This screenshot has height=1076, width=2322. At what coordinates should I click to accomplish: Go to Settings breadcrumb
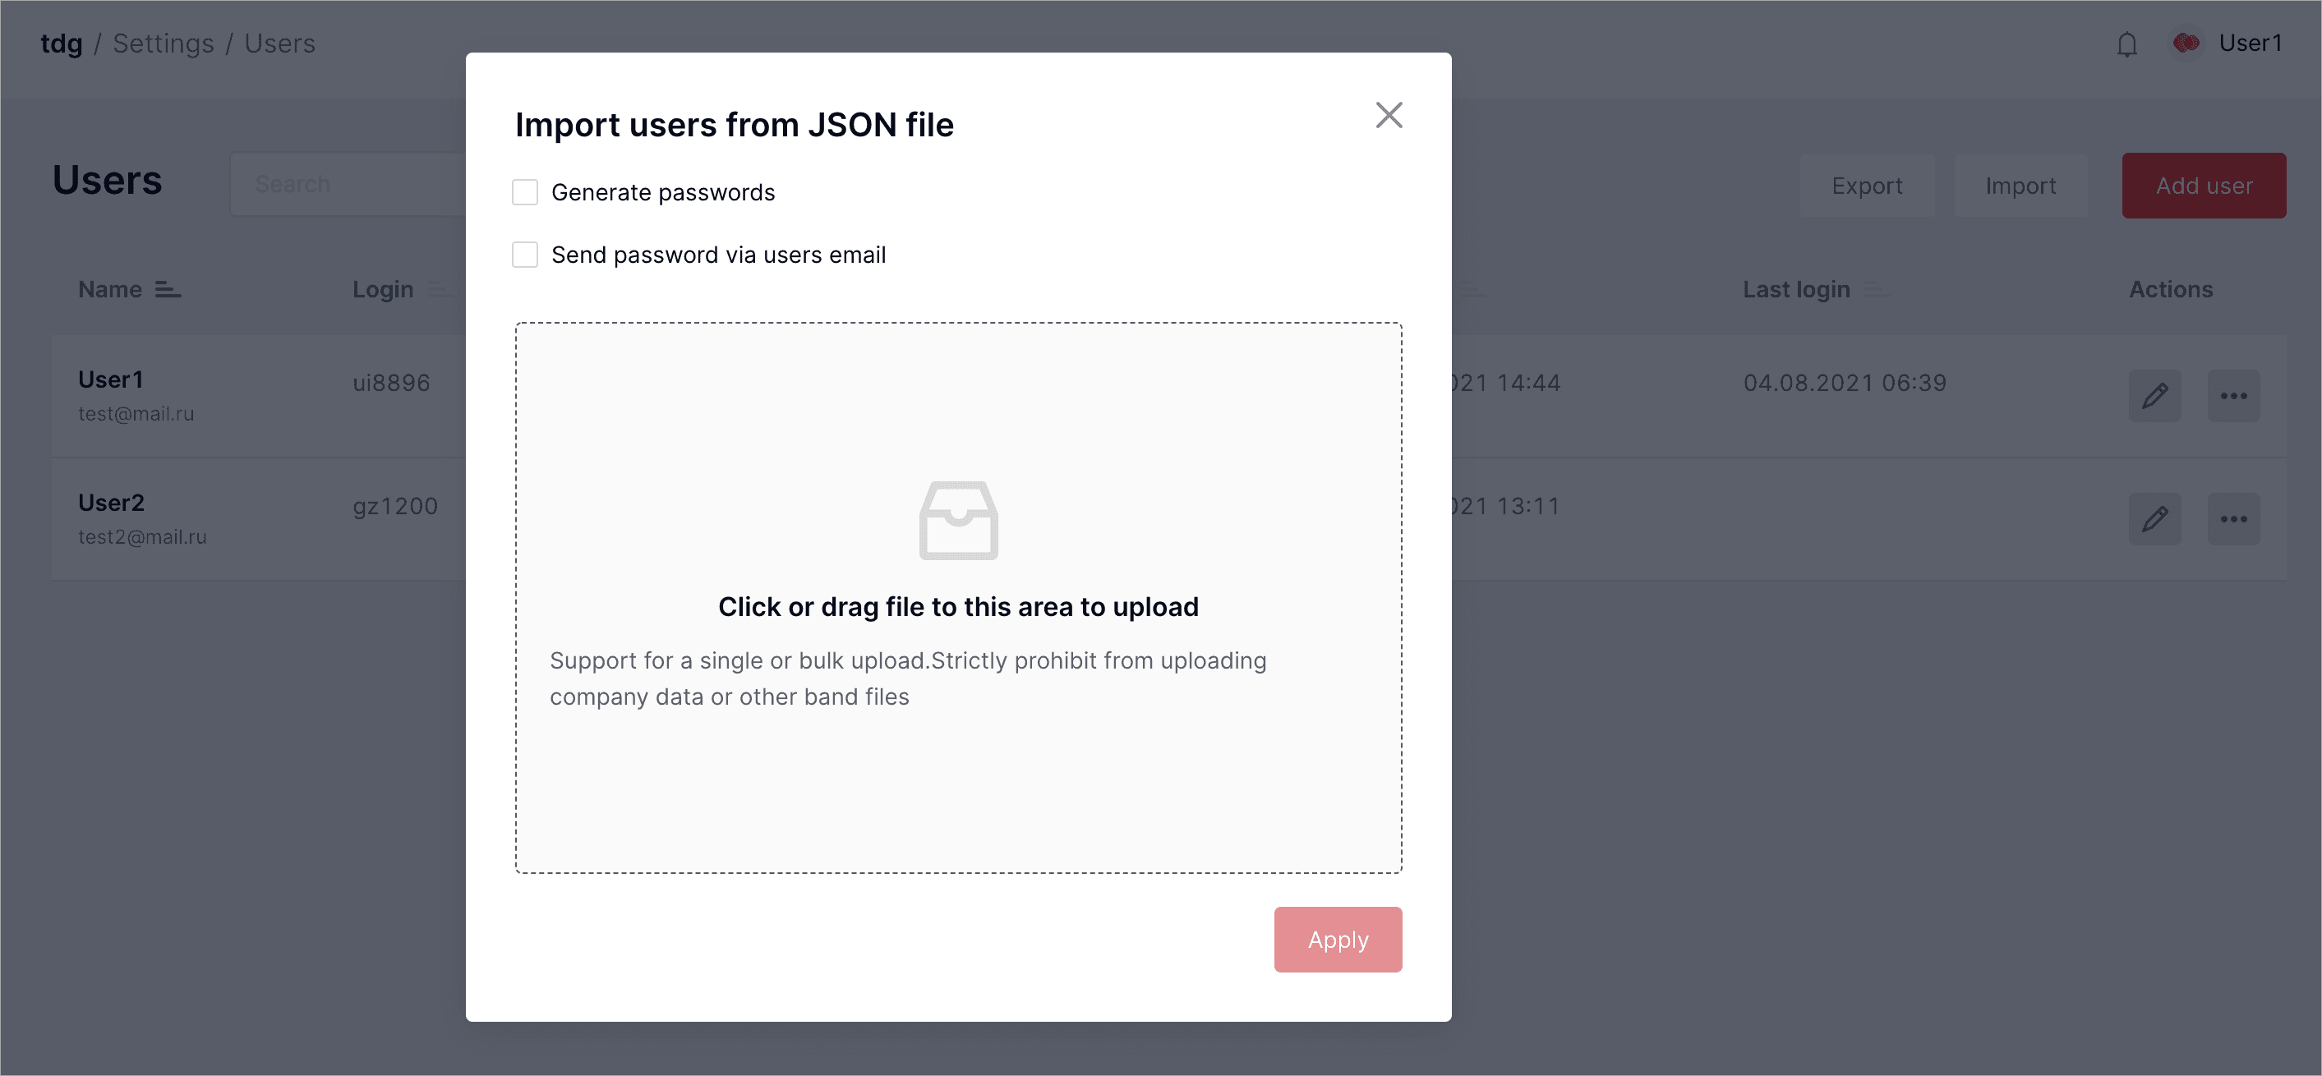[x=164, y=43]
